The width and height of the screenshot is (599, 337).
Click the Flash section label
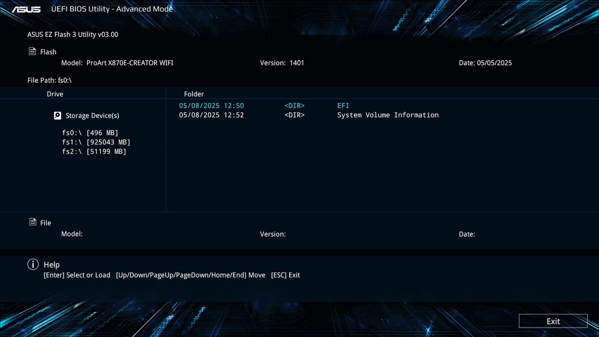(x=48, y=52)
